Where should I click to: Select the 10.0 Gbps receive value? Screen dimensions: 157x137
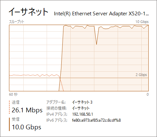26,127
